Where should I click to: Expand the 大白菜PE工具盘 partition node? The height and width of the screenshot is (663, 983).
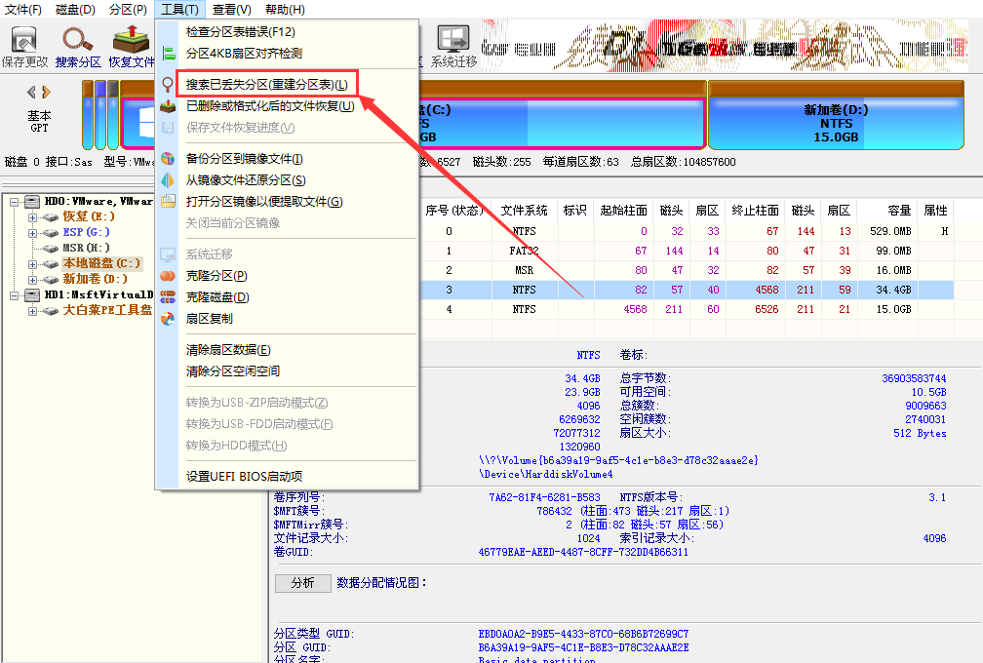[32, 311]
